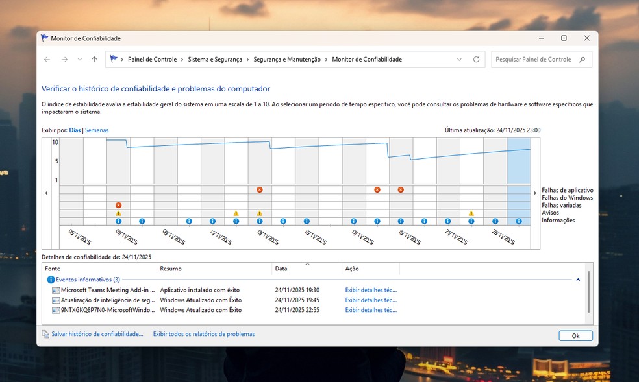Go to Sistema e Segurança in the breadcrumb
This screenshot has width=639, height=382.
coord(214,60)
